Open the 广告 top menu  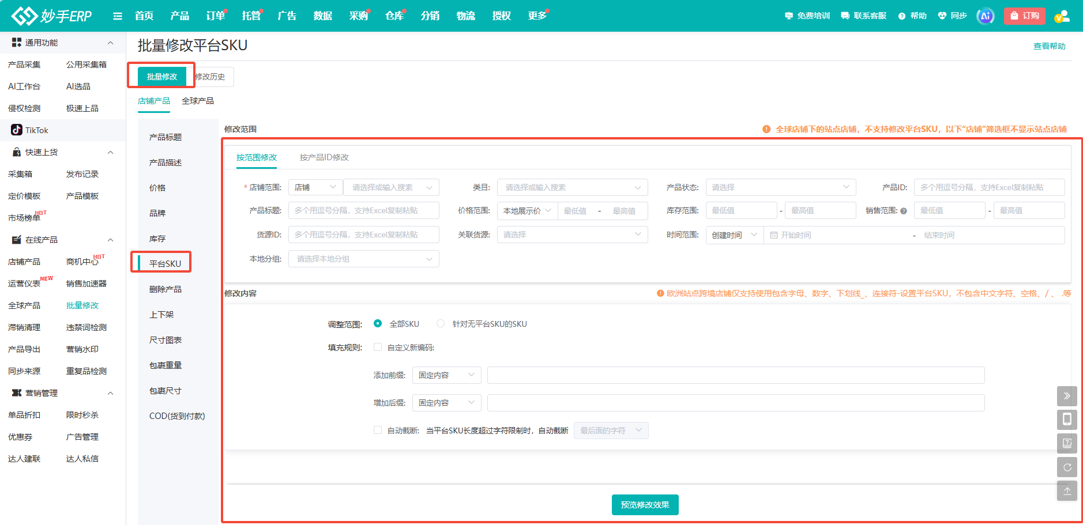(x=287, y=16)
